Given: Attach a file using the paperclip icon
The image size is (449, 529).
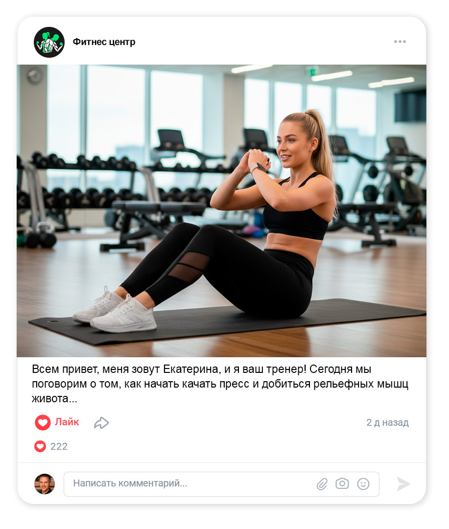Looking at the screenshot, I should (x=322, y=484).
